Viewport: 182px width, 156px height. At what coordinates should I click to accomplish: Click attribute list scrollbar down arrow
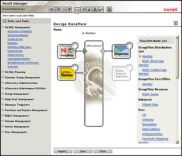177,142
